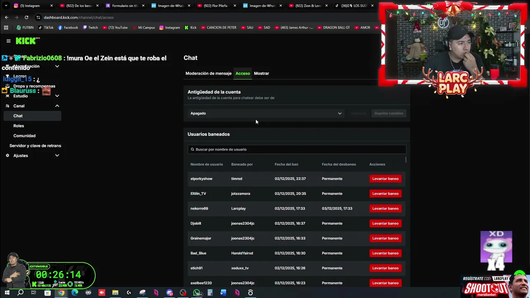Open Microsoft Word from taskbar
This screenshot has height=298, width=530.
pos(223,293)
